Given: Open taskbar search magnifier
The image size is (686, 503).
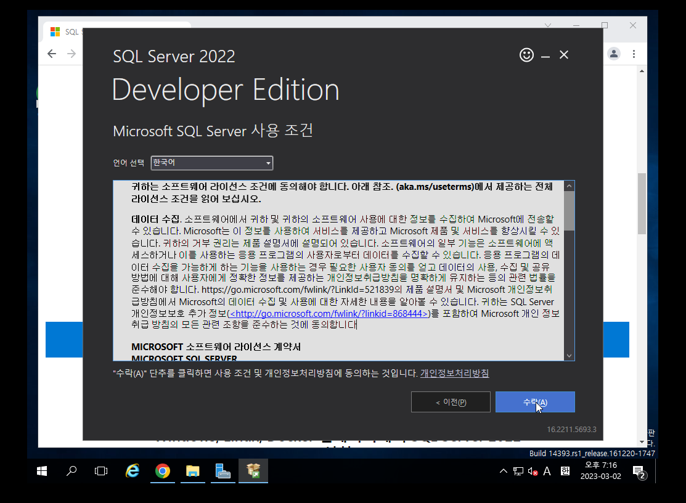Looking at the screenshot, I should pyautogui.click(x=71, y=471).
